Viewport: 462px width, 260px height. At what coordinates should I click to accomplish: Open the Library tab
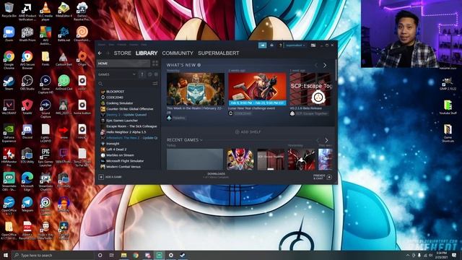(147, 53)
